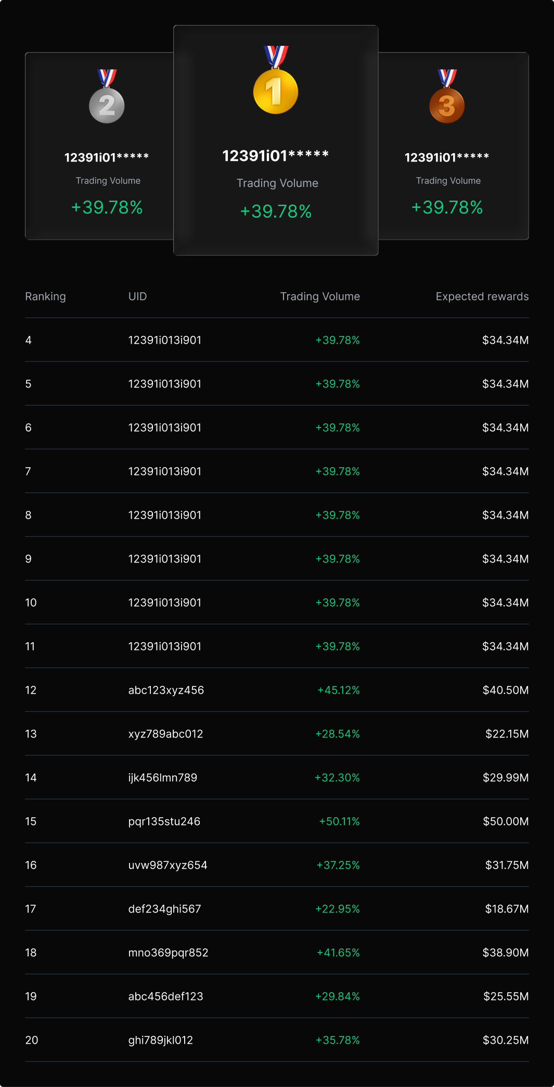554x1087 pixels.
Task: Select first-place UID 12391i01***** text
Action: tap(276, 156)
